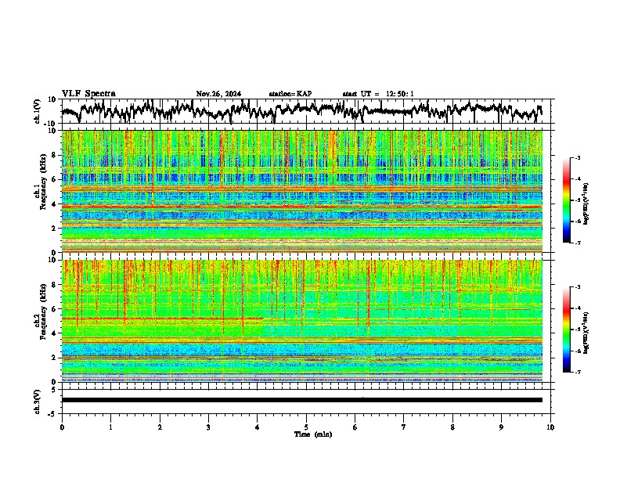
Task: Click the time axis end label "10"
Action: (550, 427)
